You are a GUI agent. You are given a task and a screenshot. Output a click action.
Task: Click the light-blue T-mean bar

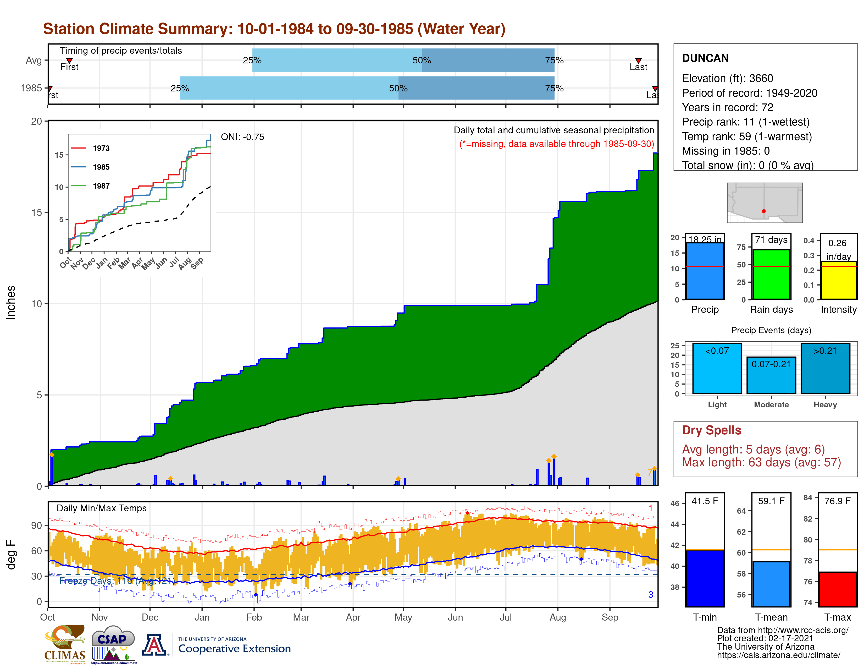coord(771,584)
